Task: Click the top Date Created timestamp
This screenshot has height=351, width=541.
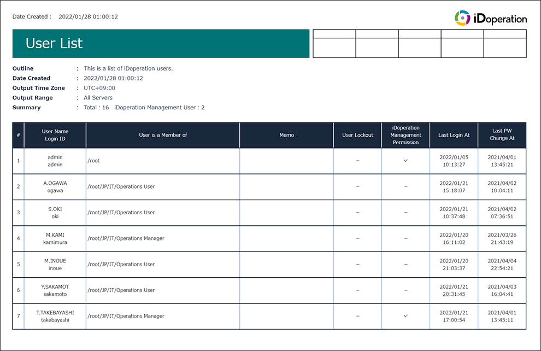Action: click(x=89, y=16)
